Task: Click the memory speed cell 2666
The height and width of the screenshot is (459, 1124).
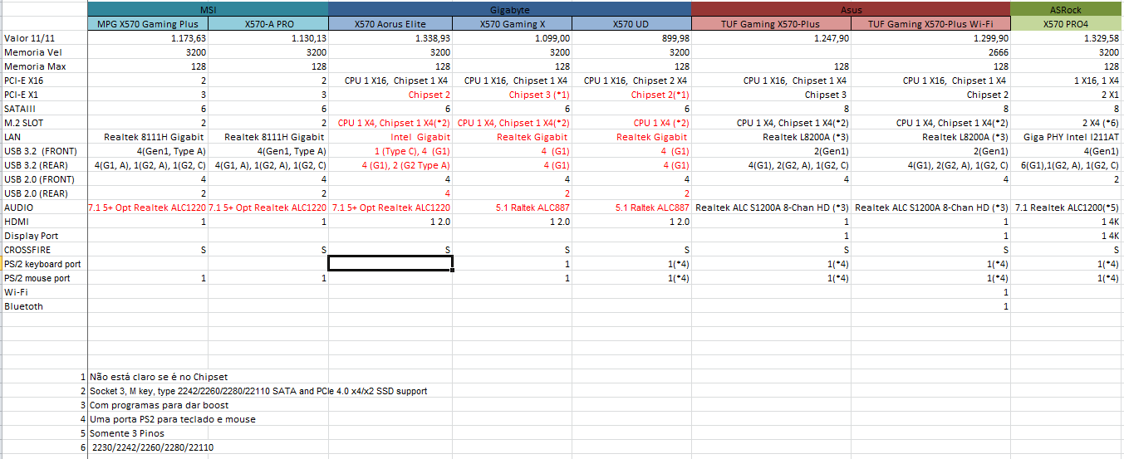Action: click(930, 52)
